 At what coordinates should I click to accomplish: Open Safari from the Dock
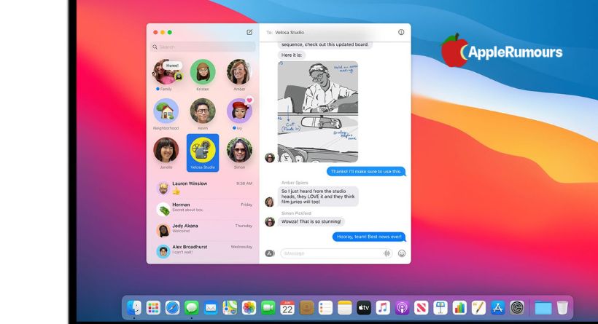point(172,308)
